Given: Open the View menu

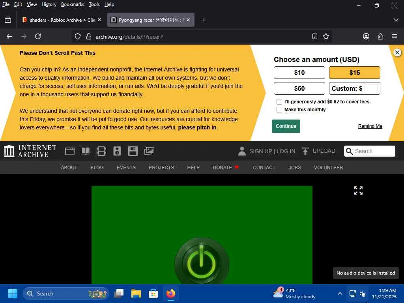Looking at the screenshot, I should (32, 4).
